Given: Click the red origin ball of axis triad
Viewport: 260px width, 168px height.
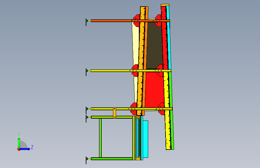Looking at the screenshot, I should coord(18,149).
